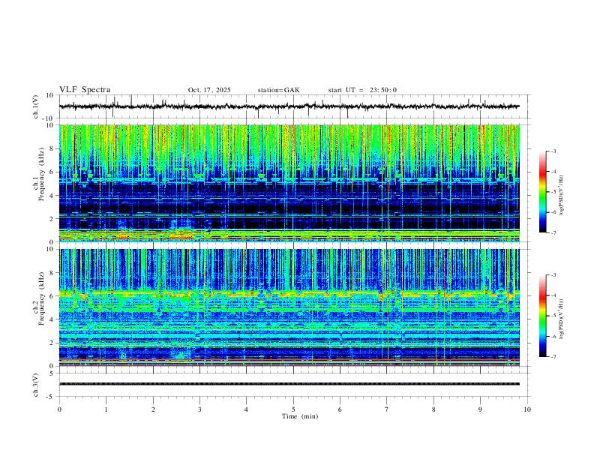Click ch.2 color bar log(PSD) unit label
This screenshot has height=459, width=594.
(x=562, y=319)
